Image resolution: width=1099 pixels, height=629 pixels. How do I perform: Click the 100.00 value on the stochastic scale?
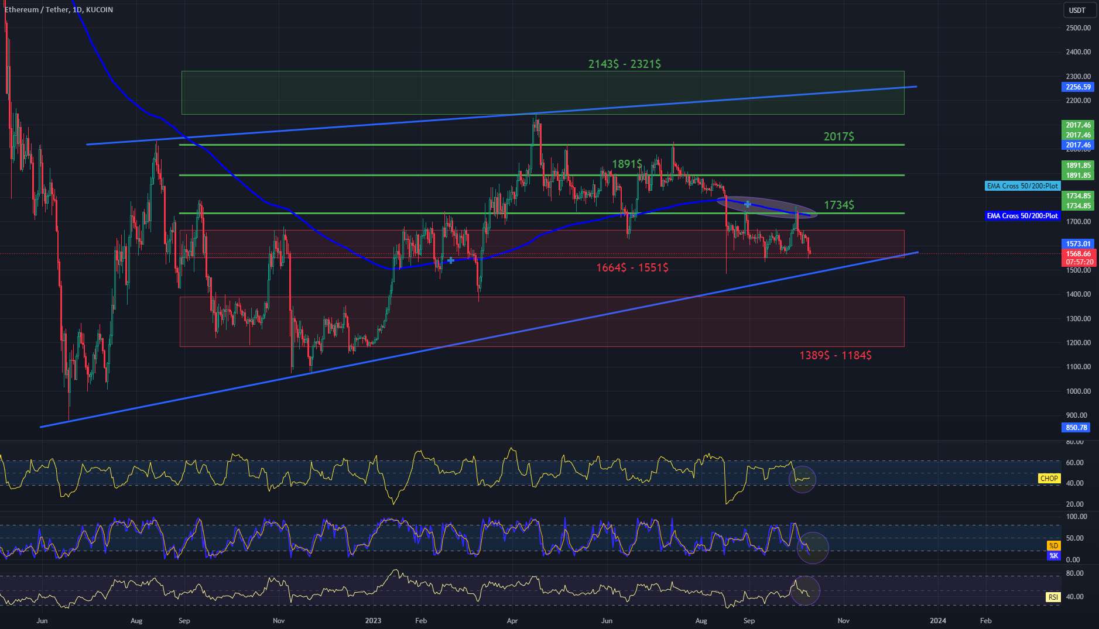point(1076,517)
